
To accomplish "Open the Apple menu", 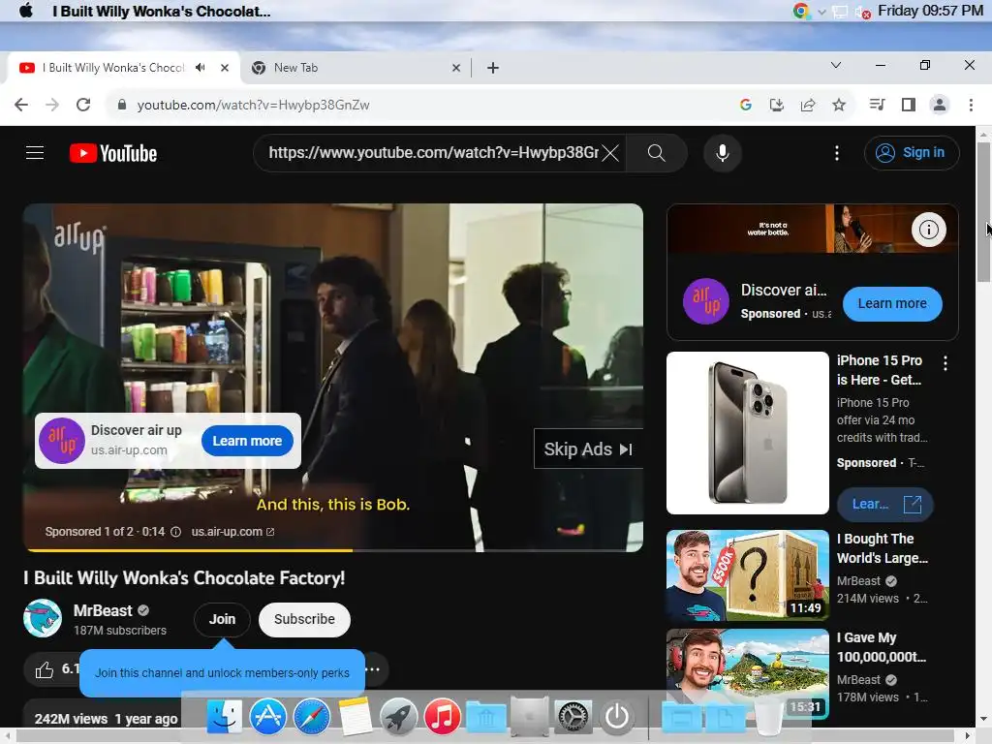I will pos(26,11).
